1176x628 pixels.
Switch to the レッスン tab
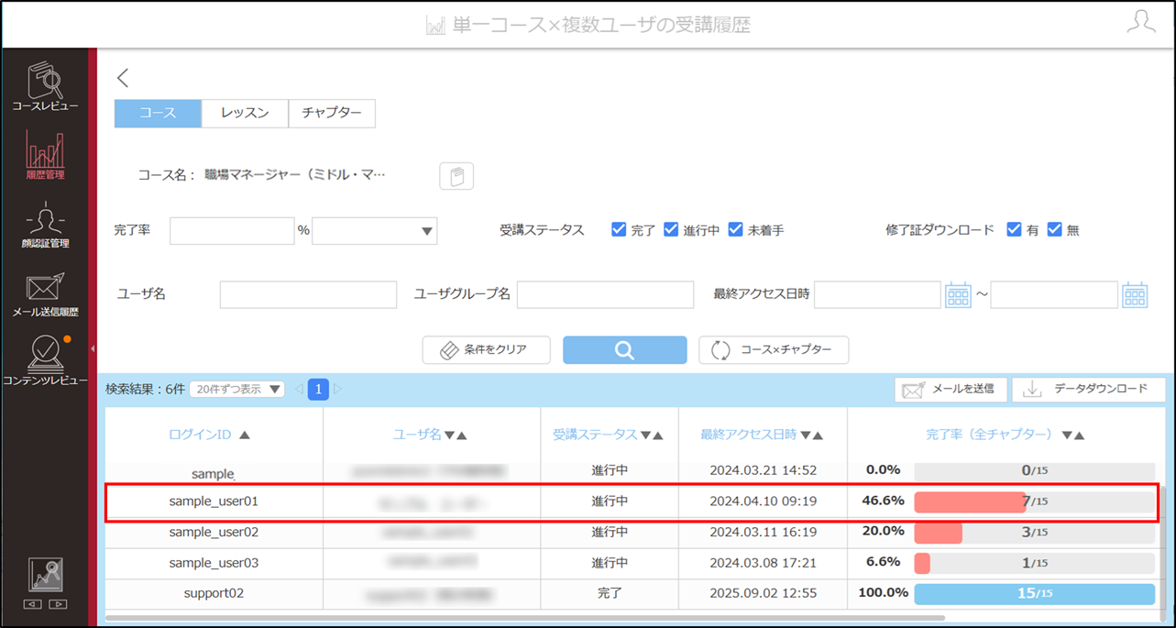click(245, 114)
